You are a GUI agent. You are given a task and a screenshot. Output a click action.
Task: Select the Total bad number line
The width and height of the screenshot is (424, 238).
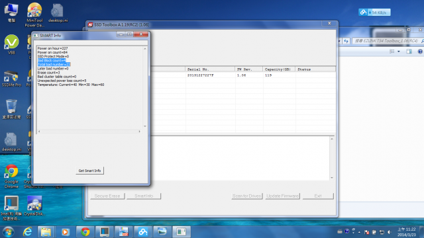point(54,65)
